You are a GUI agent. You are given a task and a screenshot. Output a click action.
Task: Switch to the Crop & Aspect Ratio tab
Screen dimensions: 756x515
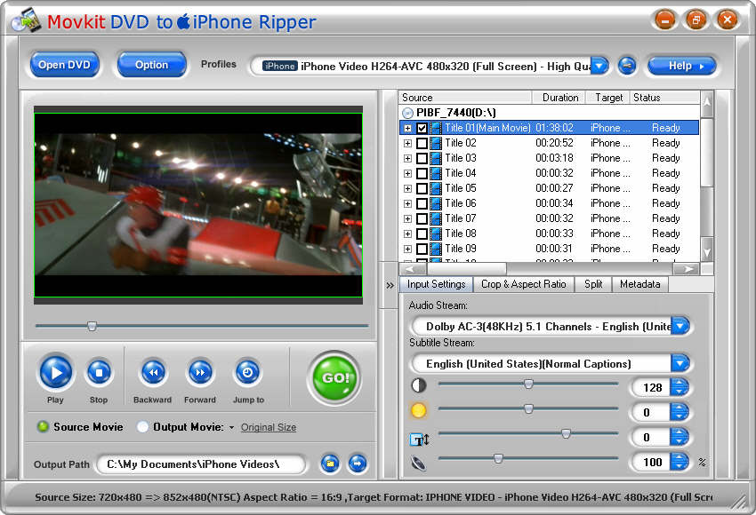(x=524, y=284)
